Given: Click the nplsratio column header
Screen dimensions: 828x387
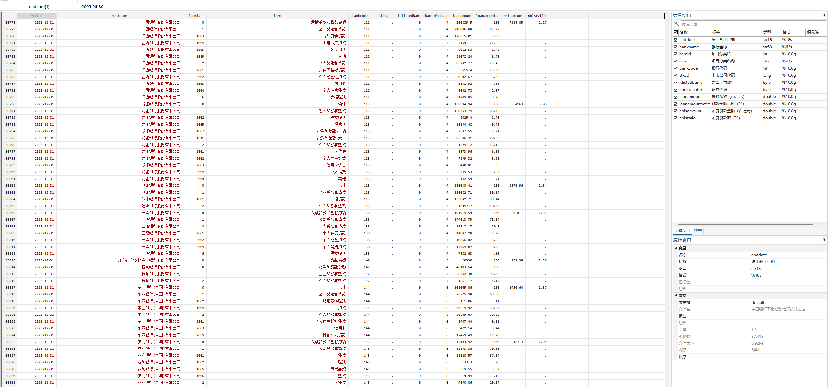Looking at the screenshot, I should (537, 16).
